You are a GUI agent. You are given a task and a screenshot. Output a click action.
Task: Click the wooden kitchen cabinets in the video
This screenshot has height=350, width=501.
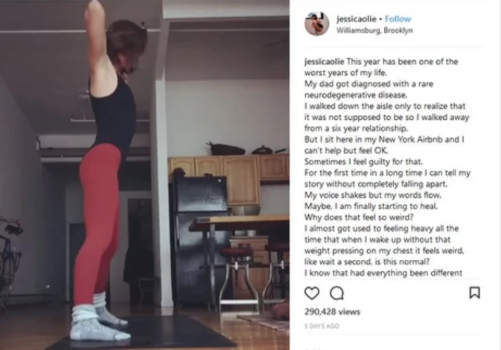point(229,174)
